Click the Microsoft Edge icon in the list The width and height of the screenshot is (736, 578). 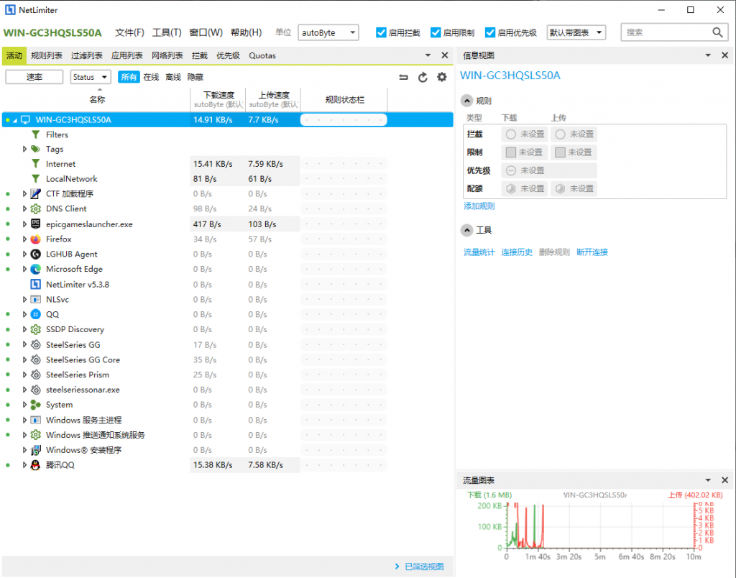[x=36, y=269]
